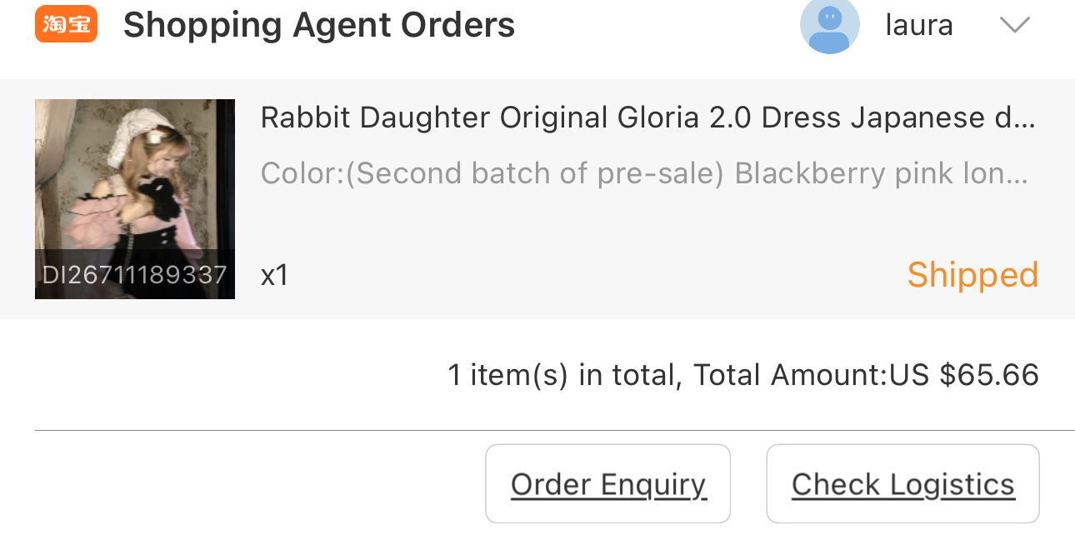The width and height of the screenshot is (1075, 540).
Task: Open the laura username menu
Action: (x=918, y=25)
